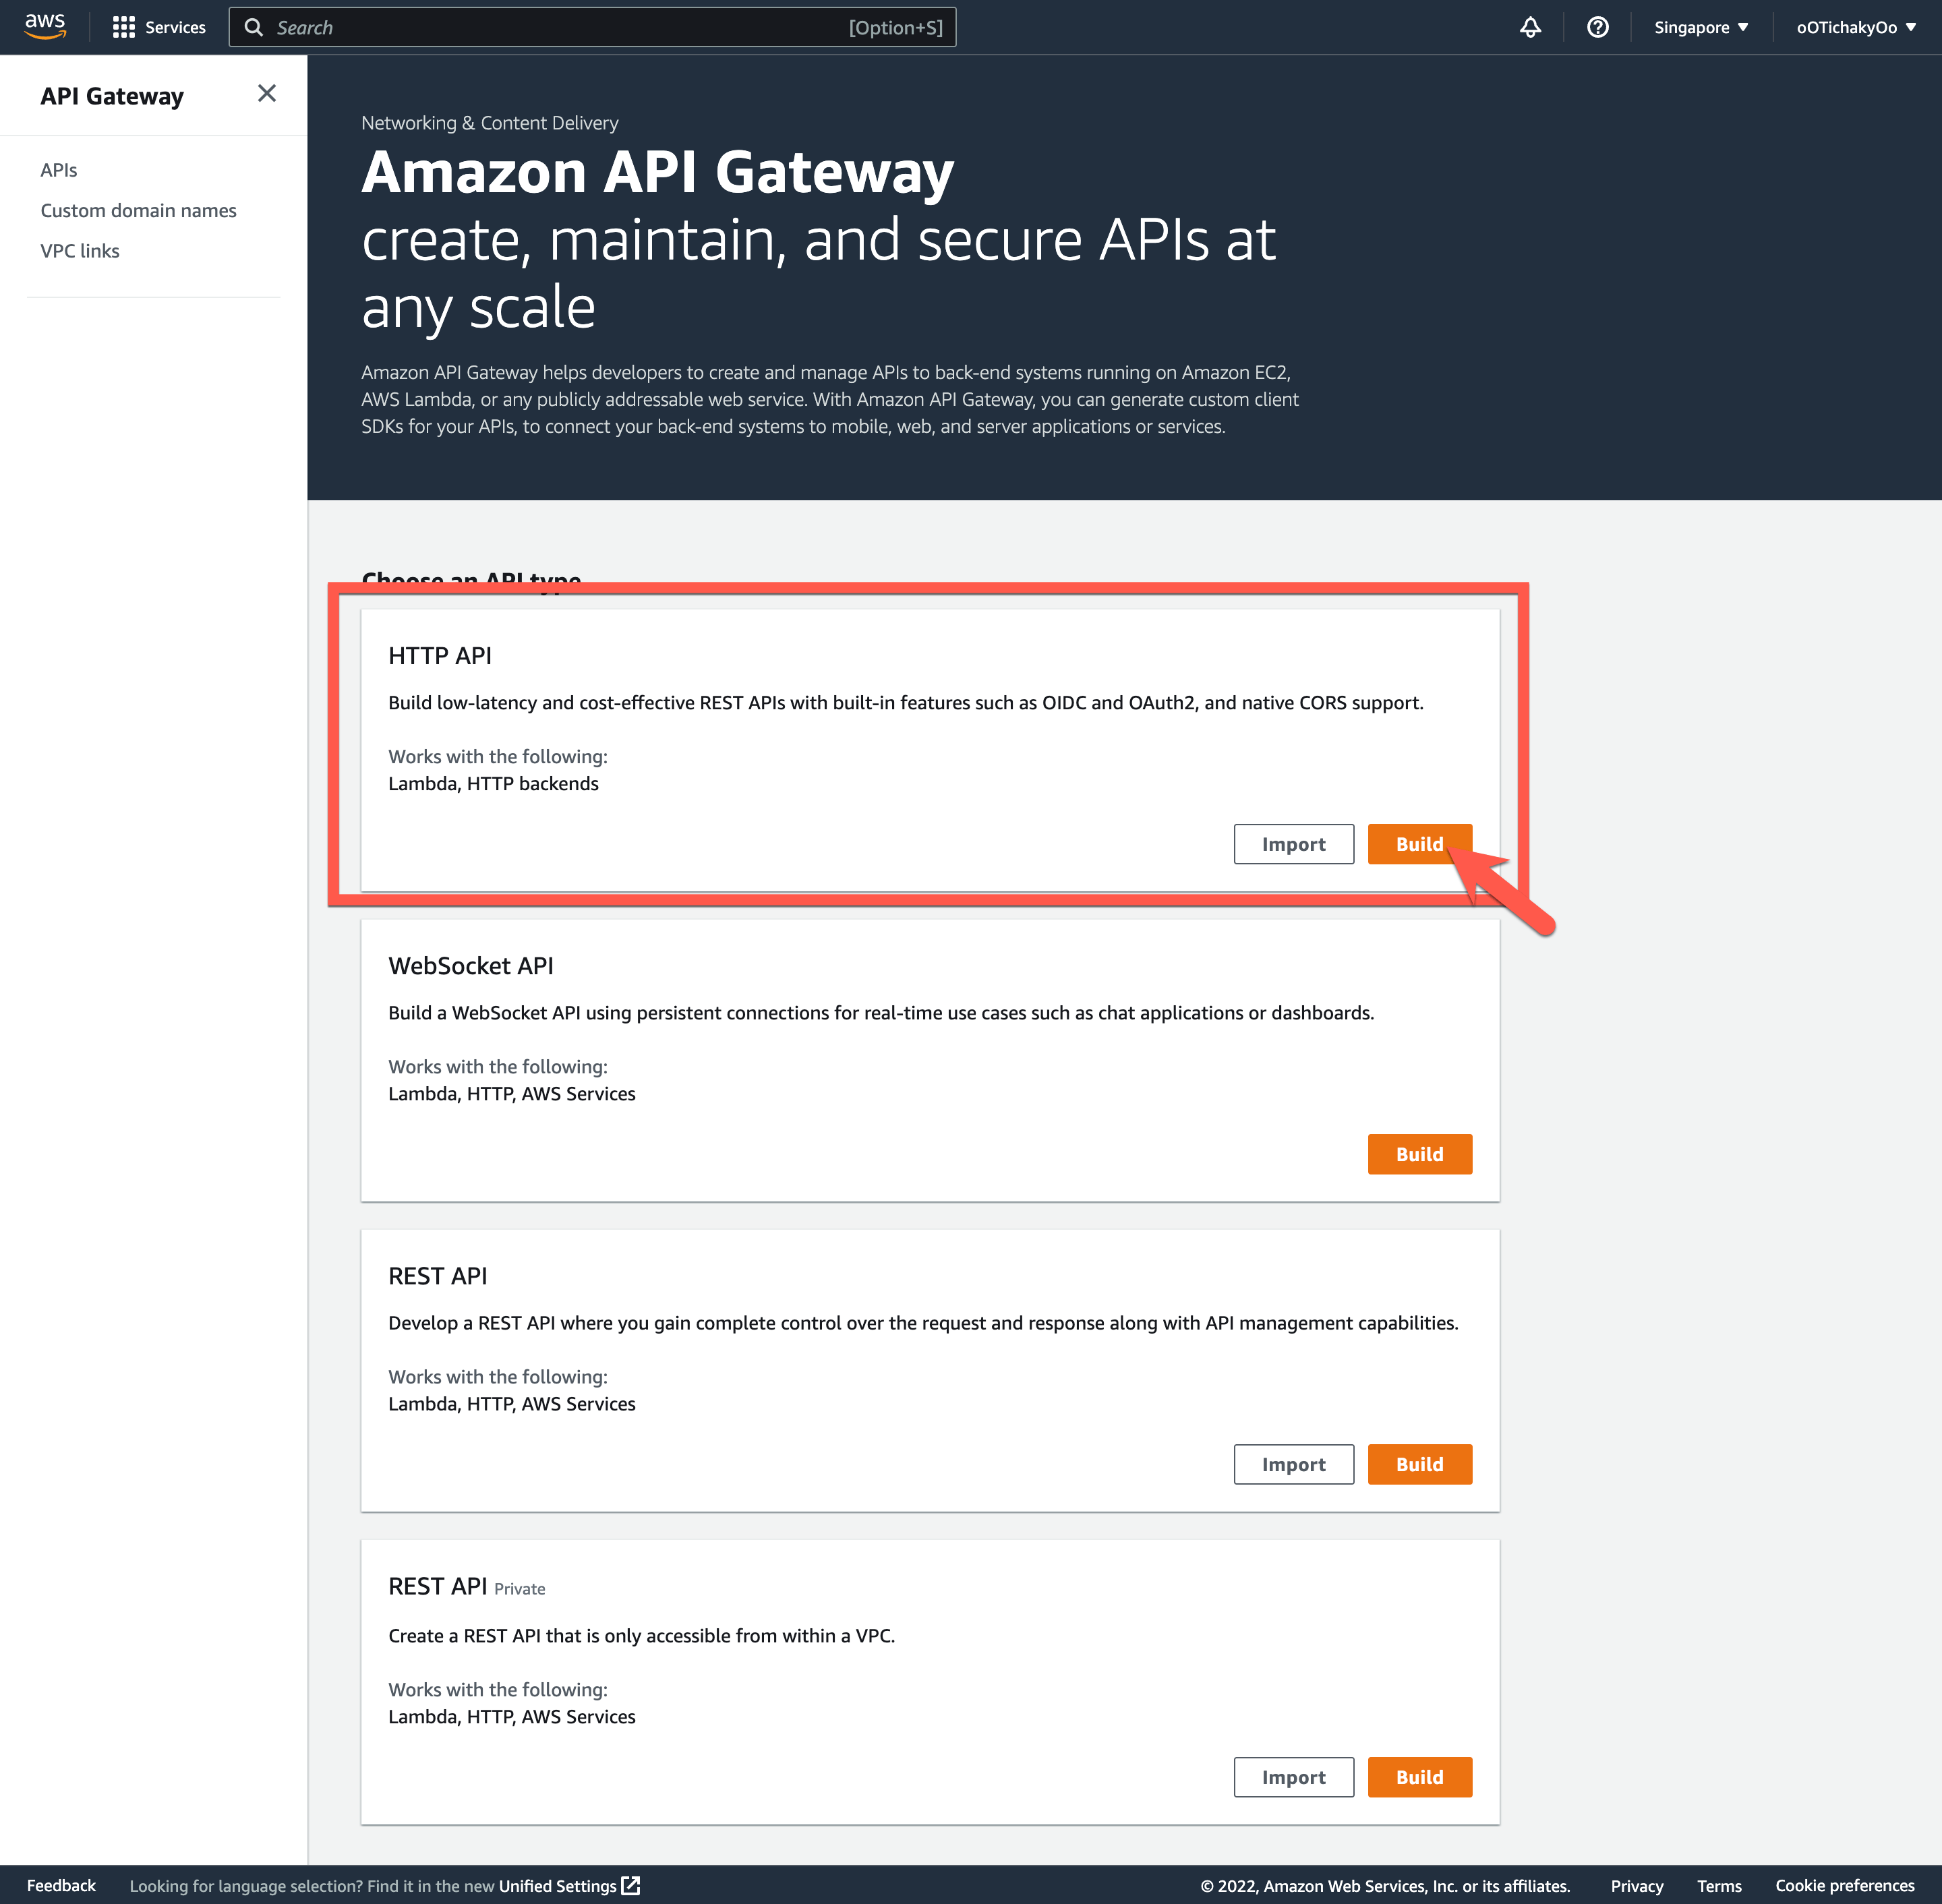Build a WebSocket API

1419,1153
